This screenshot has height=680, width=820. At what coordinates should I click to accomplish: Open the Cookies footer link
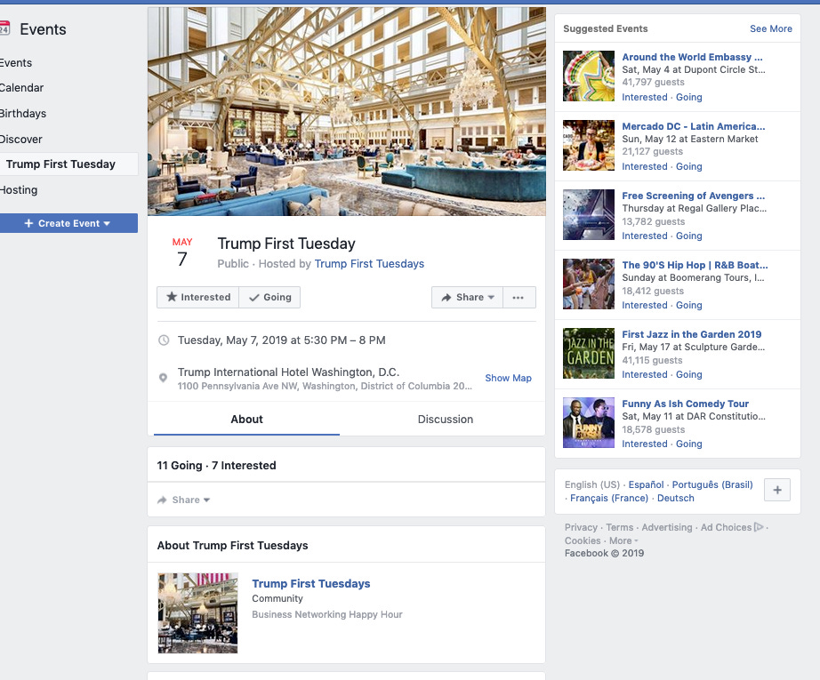(x=583, y=540)
